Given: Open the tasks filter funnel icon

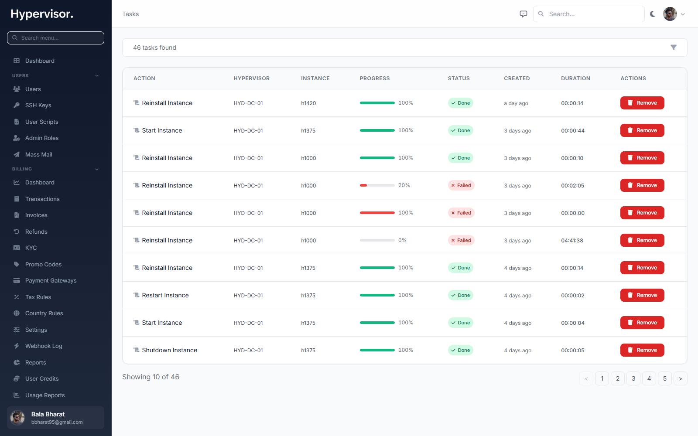Looking at the screenshot, I should coord(674,48).
